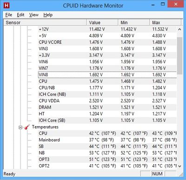The image size is (186, 180).
Task: Click the 11.482 V value
Action: 97,29
